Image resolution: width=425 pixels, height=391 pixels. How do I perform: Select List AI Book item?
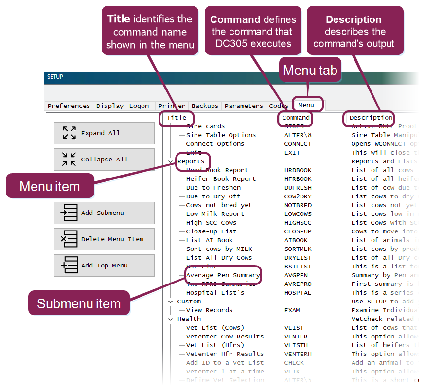(209, 240)
